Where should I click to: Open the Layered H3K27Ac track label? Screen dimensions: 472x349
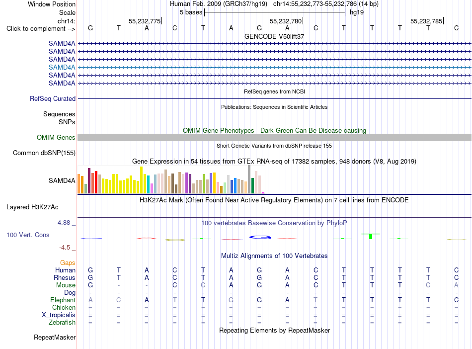32,207
